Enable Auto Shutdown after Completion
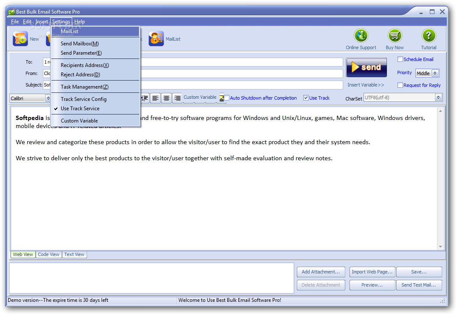This screenshot has height=315, width=457. pyautogui.click(x=226, y=98)
